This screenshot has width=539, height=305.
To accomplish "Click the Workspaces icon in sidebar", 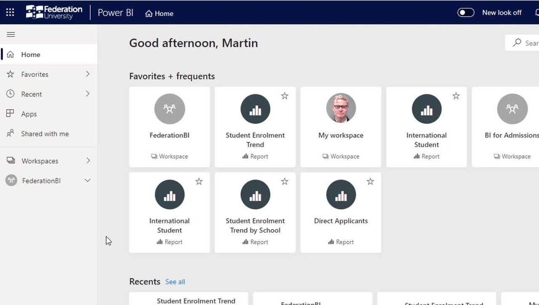I will [x=11, y=161].
